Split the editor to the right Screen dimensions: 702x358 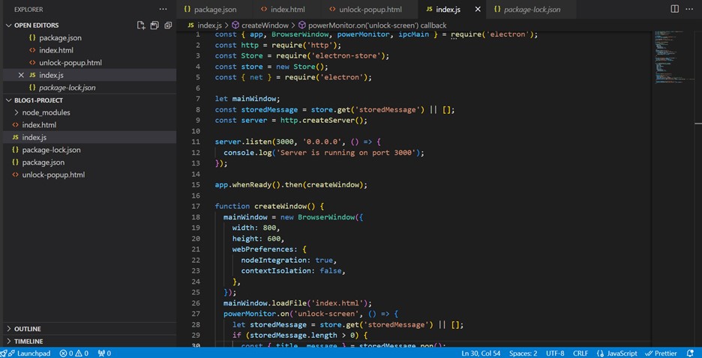tap(674, 9)
